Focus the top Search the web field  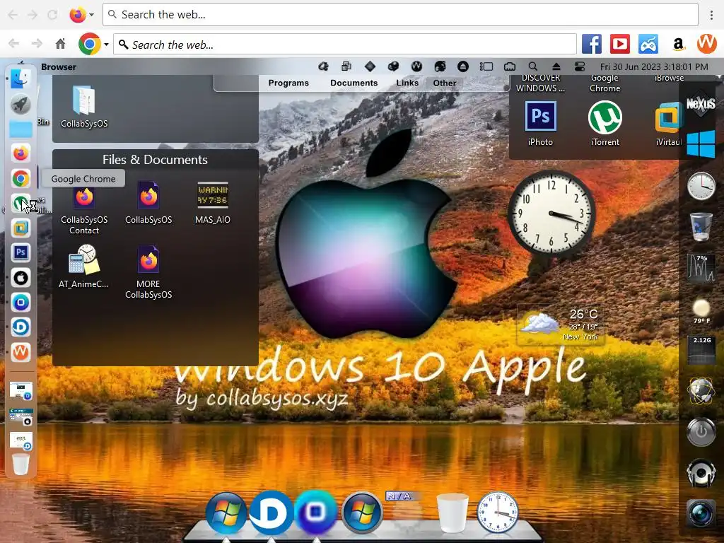pos(400,15)
